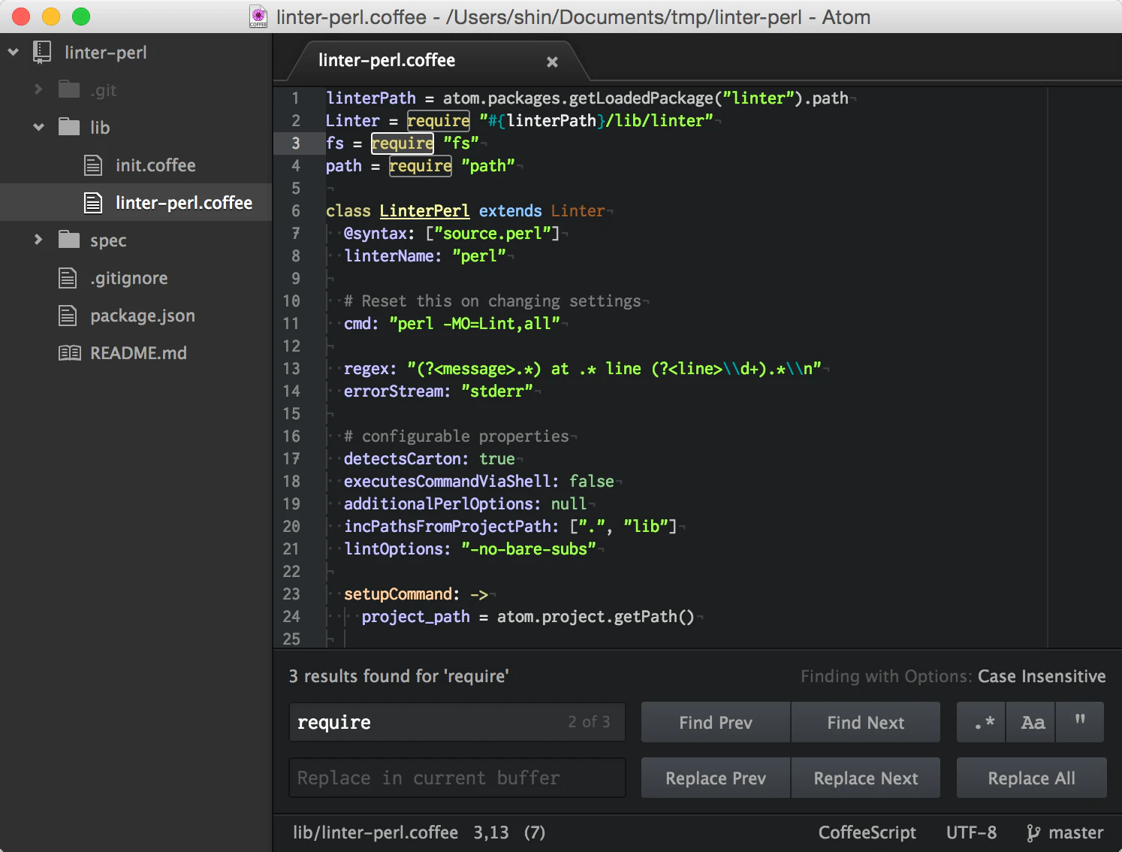Click the coffee file icon in title bar
The width and height of the screenshot is (1122, 852).
258,17
